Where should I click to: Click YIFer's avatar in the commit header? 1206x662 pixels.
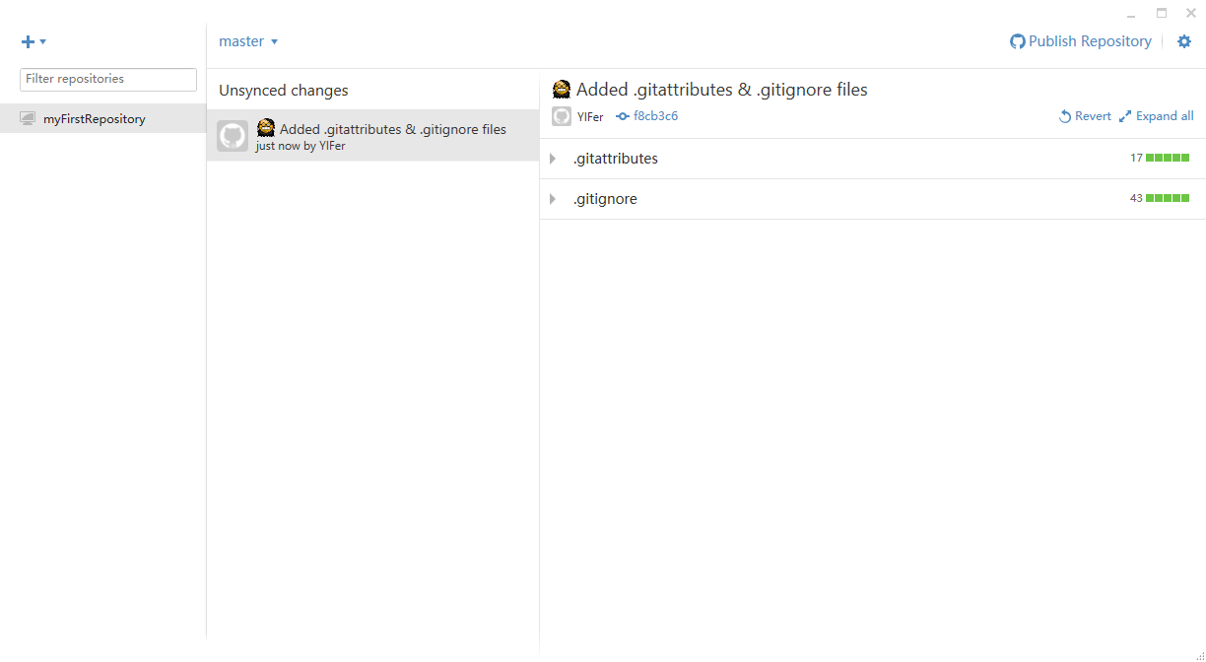coord(562,116)
